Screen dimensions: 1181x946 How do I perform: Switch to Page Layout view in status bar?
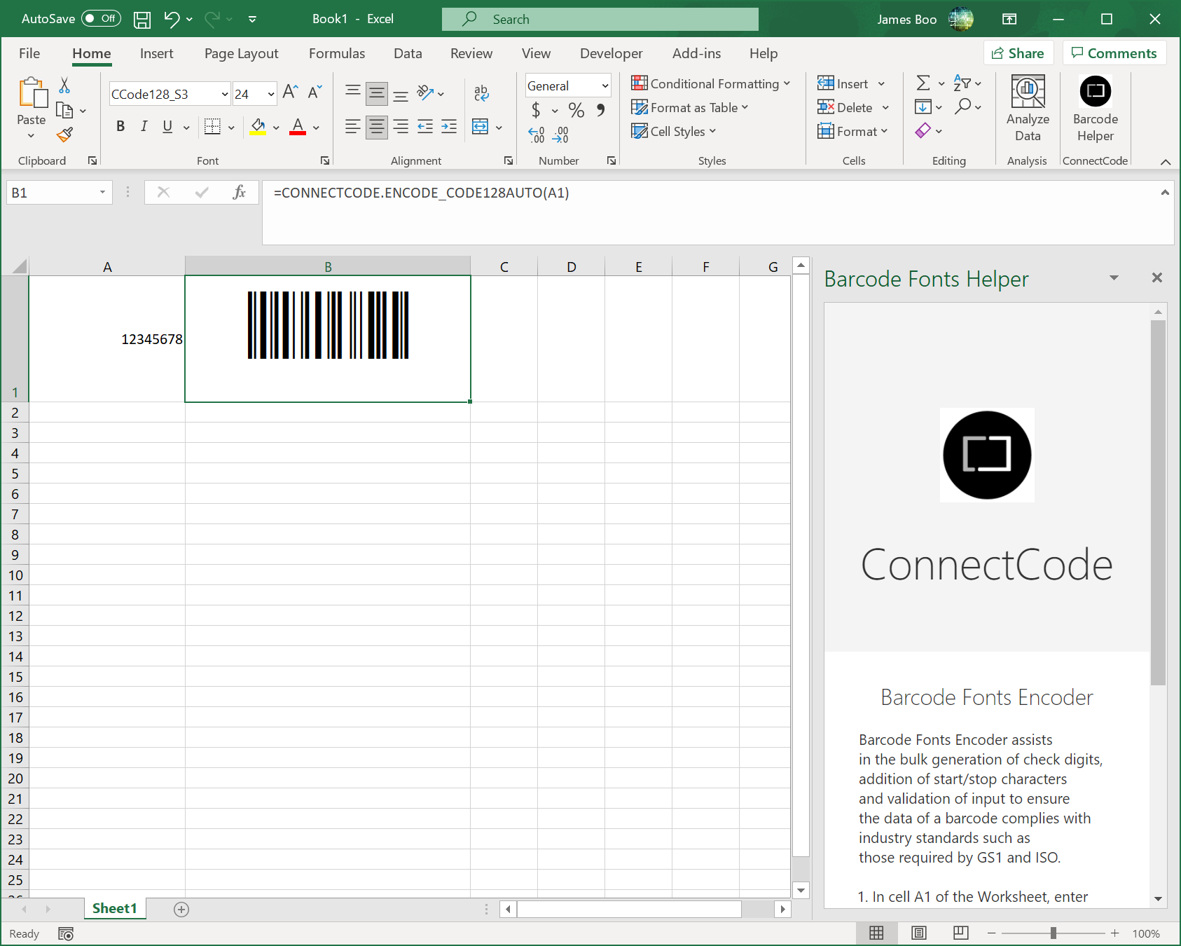pos(918,933)
